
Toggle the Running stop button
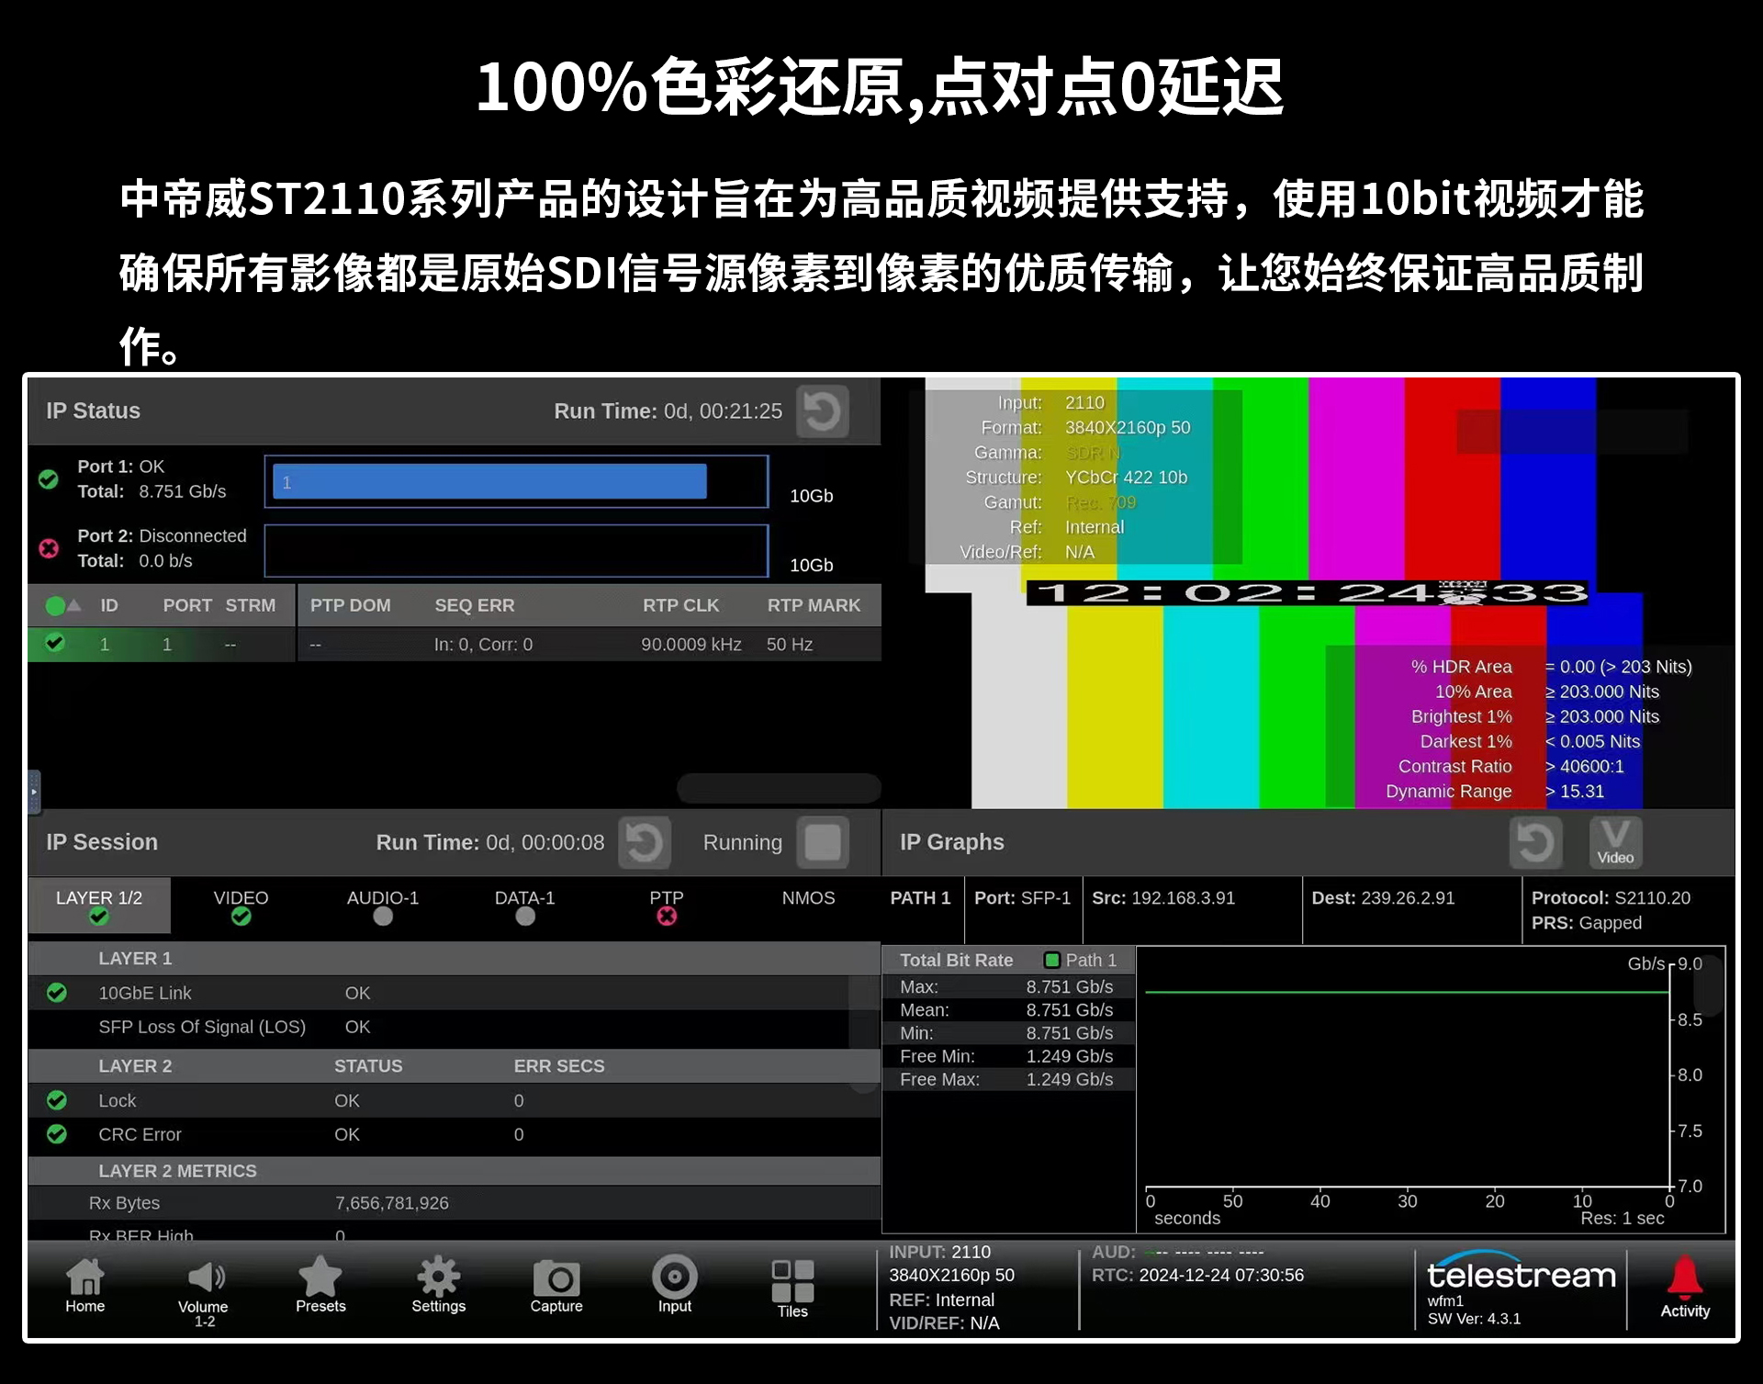[822, 842]
